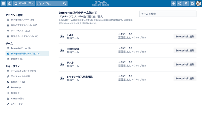Click paperclip icon beside 添付ファイルの制限
Screen dimensions: 202x113
(x=8, y=76)
